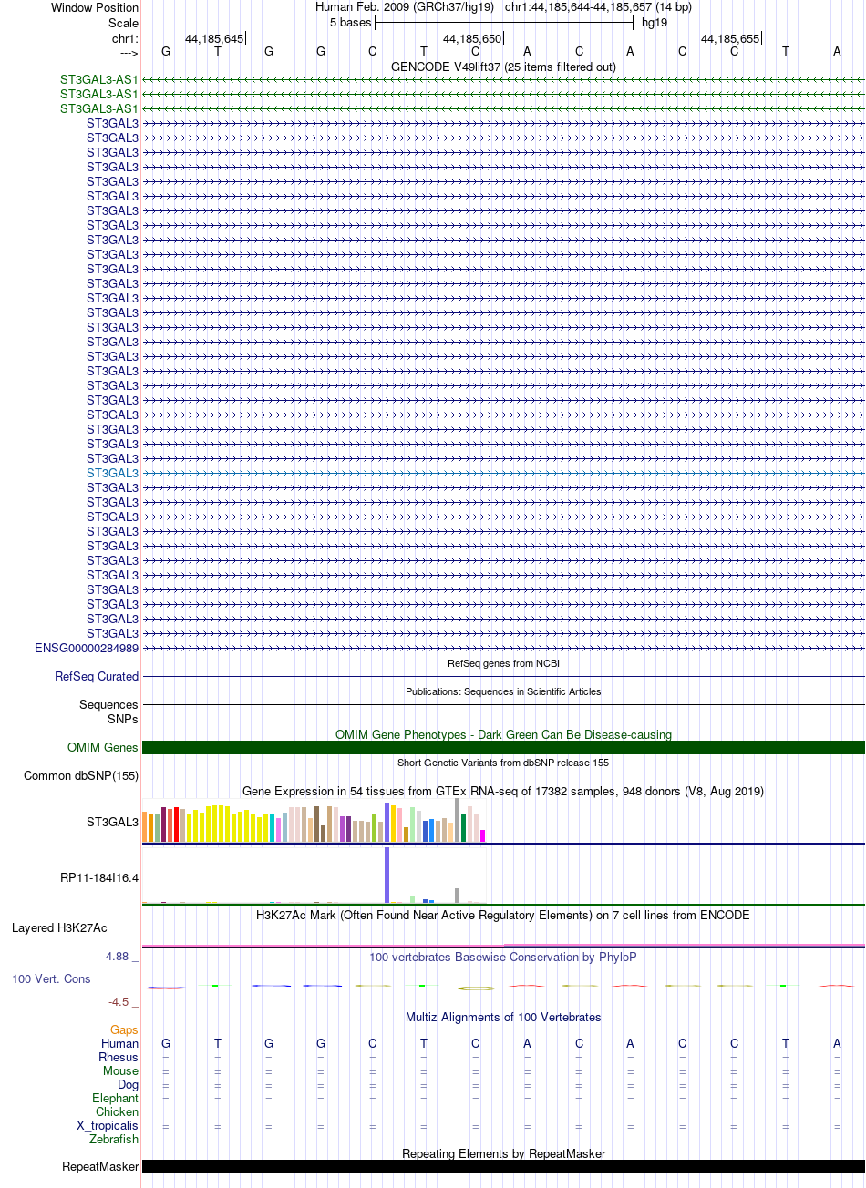Viewport: 866px width, 1188px height.
Task: Click the 'Mouse' alignment row label
Action: pyautogui.click(x=121, y=1071)
